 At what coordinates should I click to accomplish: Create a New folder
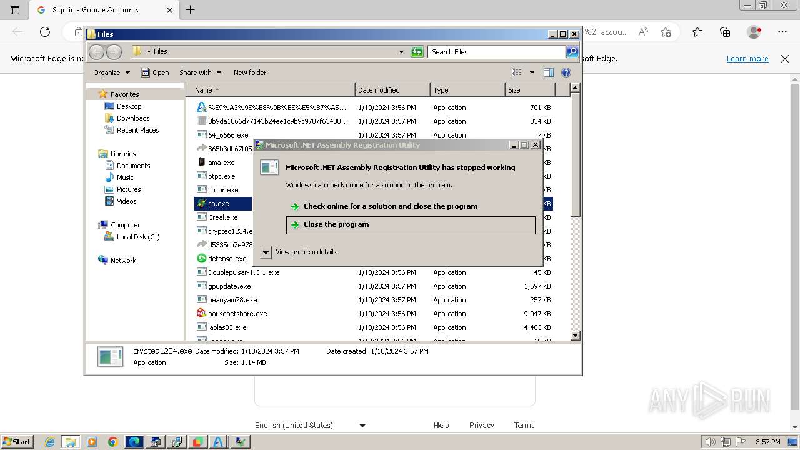(x=250, y=72)
